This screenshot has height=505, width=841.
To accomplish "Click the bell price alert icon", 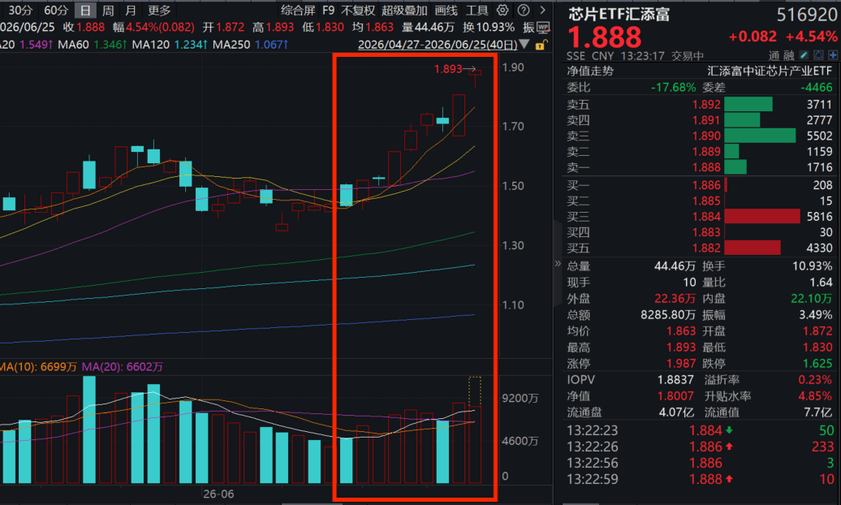I will click(818, 55).
